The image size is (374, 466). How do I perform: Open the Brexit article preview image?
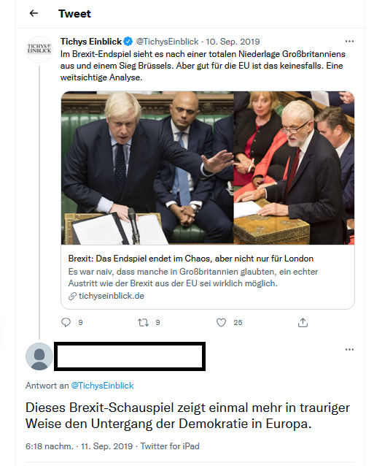point(208,168)
